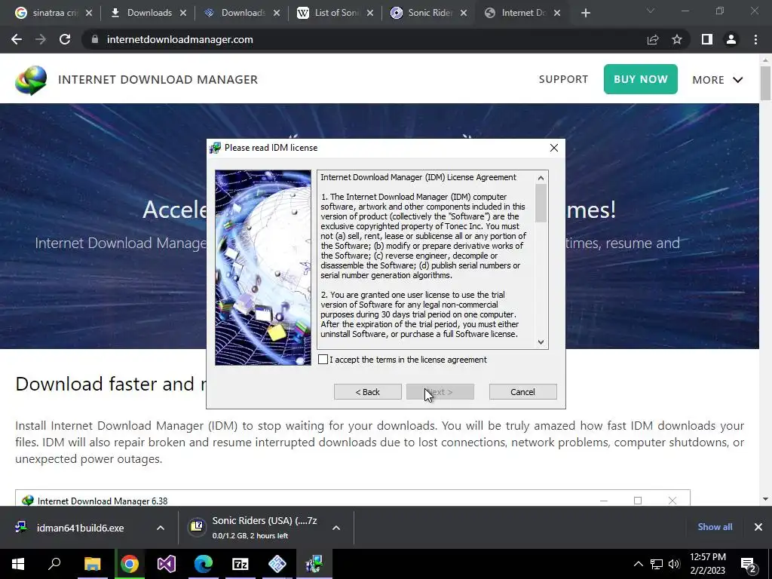Image resolution: width=772 pixels, height=579 pixels.
Task: Close the IDM license dialog
Action: (554, 148)
